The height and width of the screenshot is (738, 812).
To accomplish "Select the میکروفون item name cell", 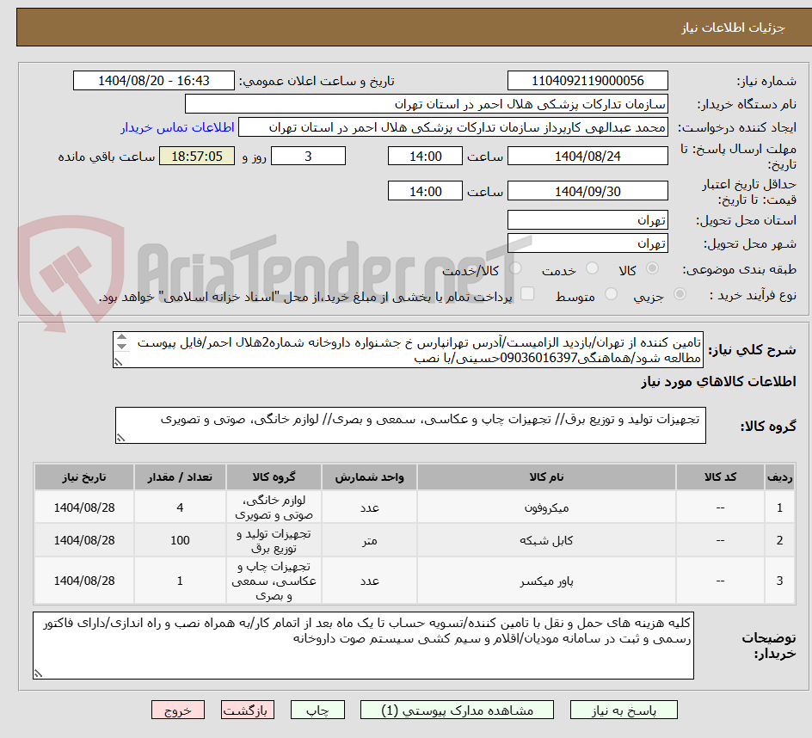I will (546, 507).
